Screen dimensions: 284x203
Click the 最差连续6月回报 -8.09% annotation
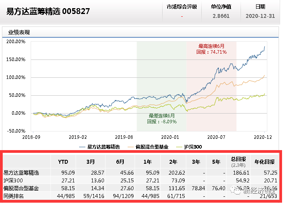[162, 119]
